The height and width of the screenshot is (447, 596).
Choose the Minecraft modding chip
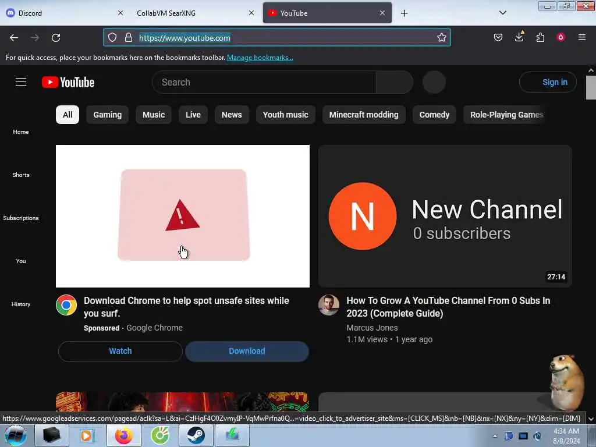(364, 115)
